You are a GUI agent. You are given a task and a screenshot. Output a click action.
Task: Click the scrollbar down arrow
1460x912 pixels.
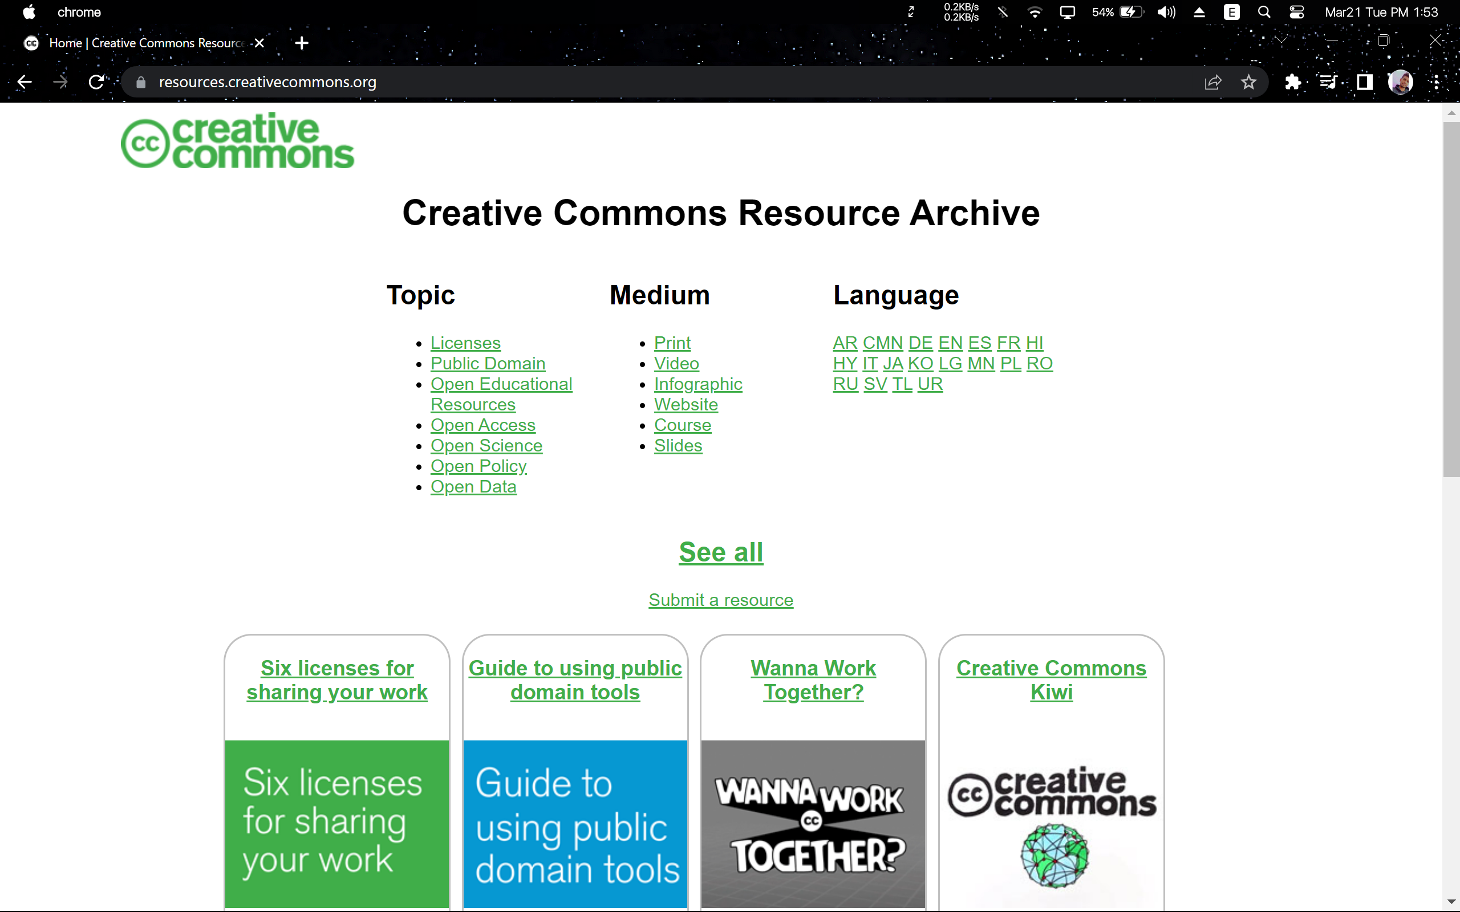[1451, 902]
